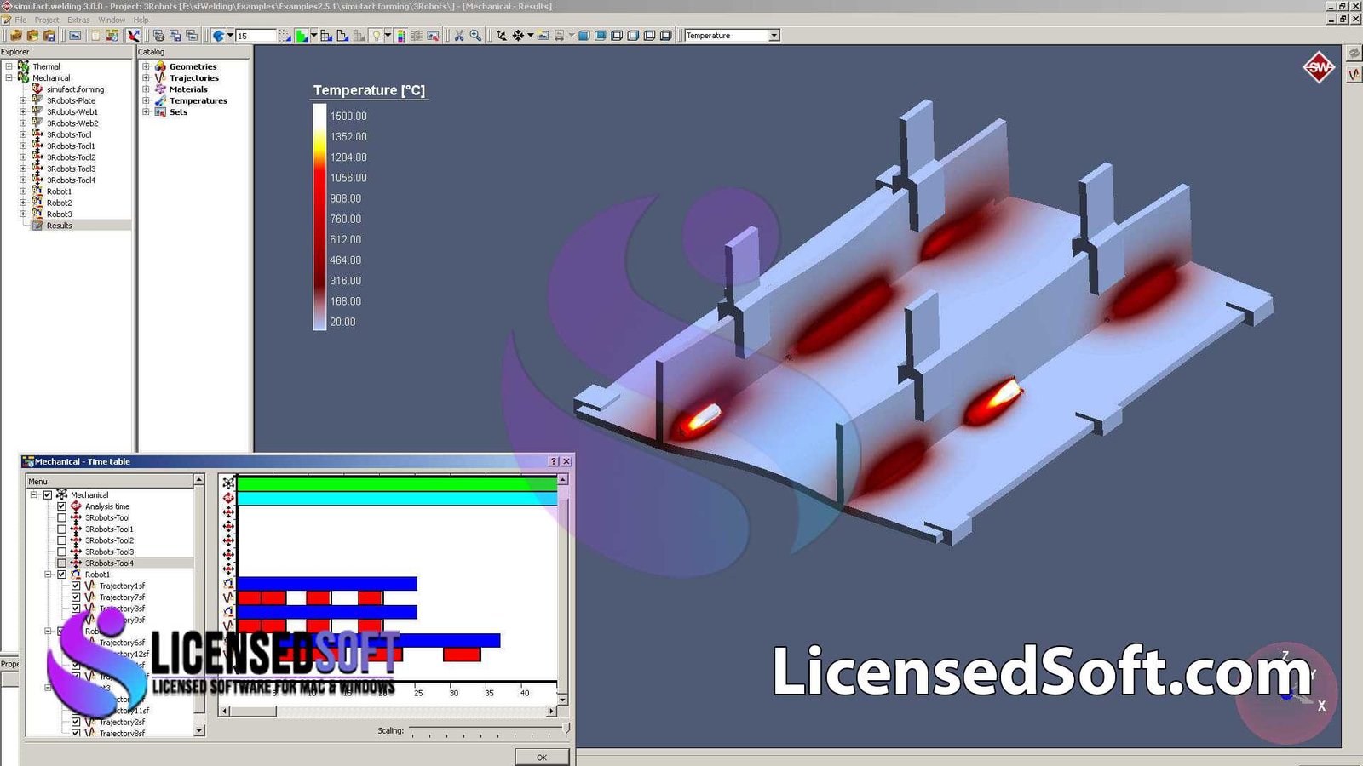The height and width of the screenshot is (766, 1363).
Task: Click the help question mark in Time table dialog
Action: click(x=554, y=461)
